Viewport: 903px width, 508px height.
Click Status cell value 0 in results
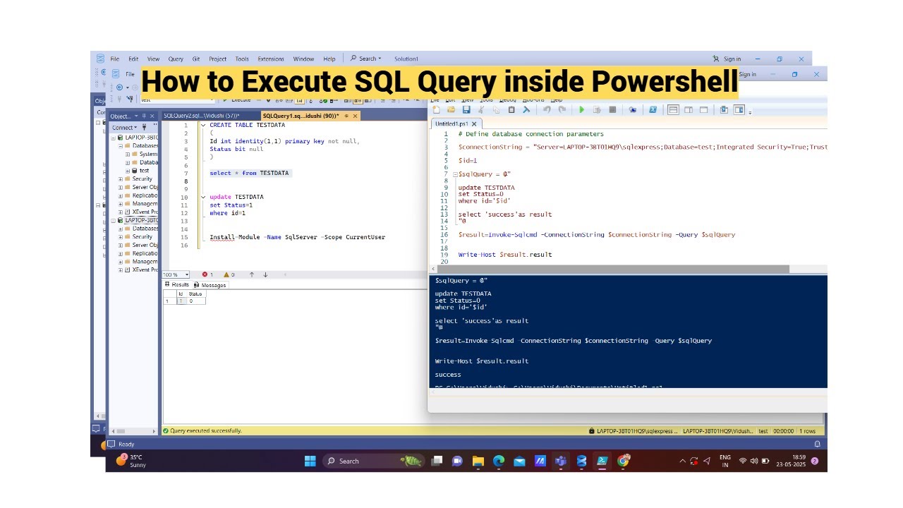(x=195, y=301)
